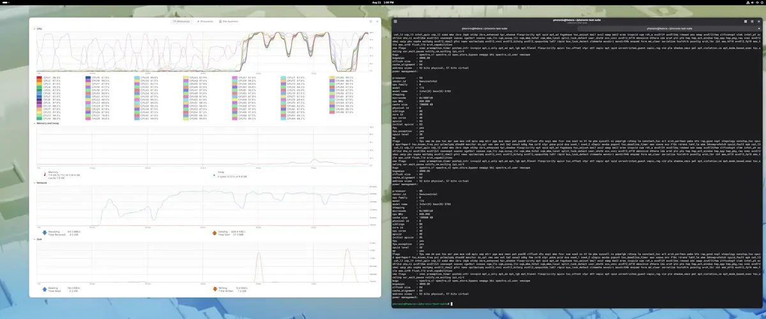Pick a new color for CPU57

click(x=235, y=78)
